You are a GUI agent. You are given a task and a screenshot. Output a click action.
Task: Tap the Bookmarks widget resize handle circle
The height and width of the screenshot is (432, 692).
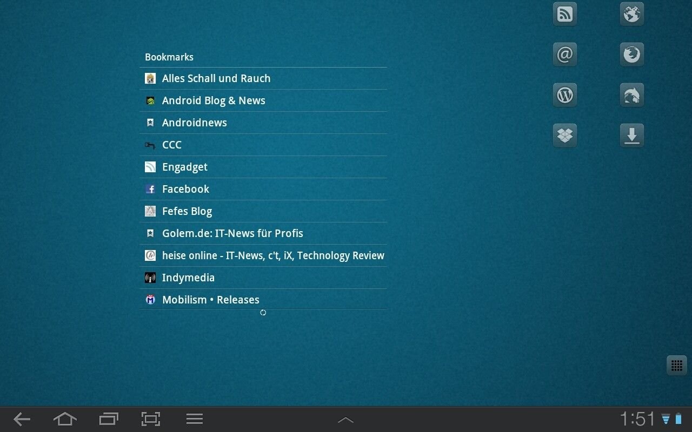coord(263,313)
